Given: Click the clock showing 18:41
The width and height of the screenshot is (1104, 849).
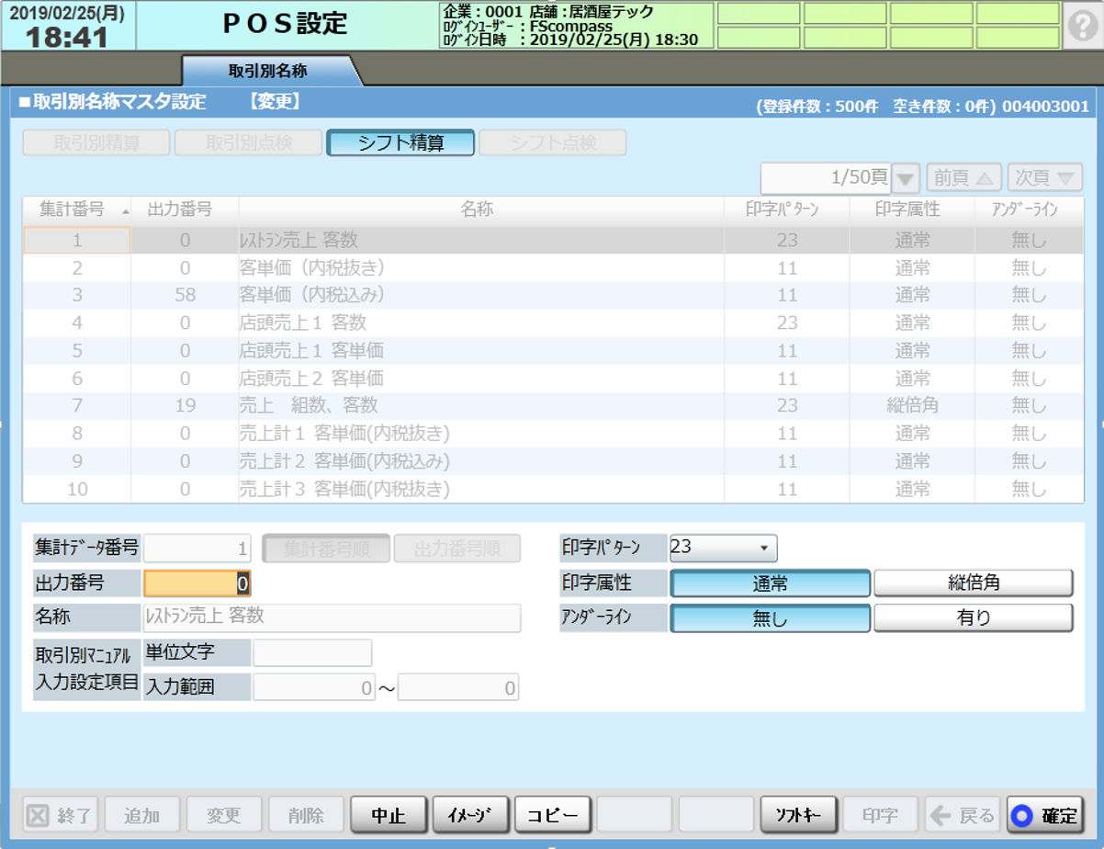Looking at the screenshot, I should point(67,38).
